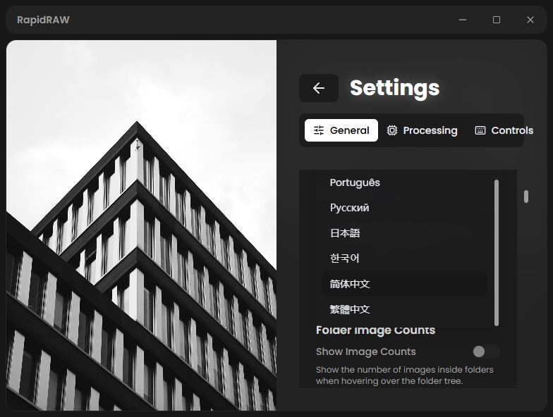
Task: Click the RapidRAW title text
Action: click(x=43, y=20)
